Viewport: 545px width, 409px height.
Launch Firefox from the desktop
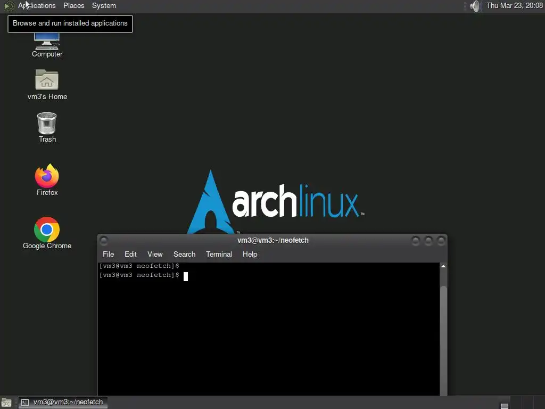click(x=47, y=180)
